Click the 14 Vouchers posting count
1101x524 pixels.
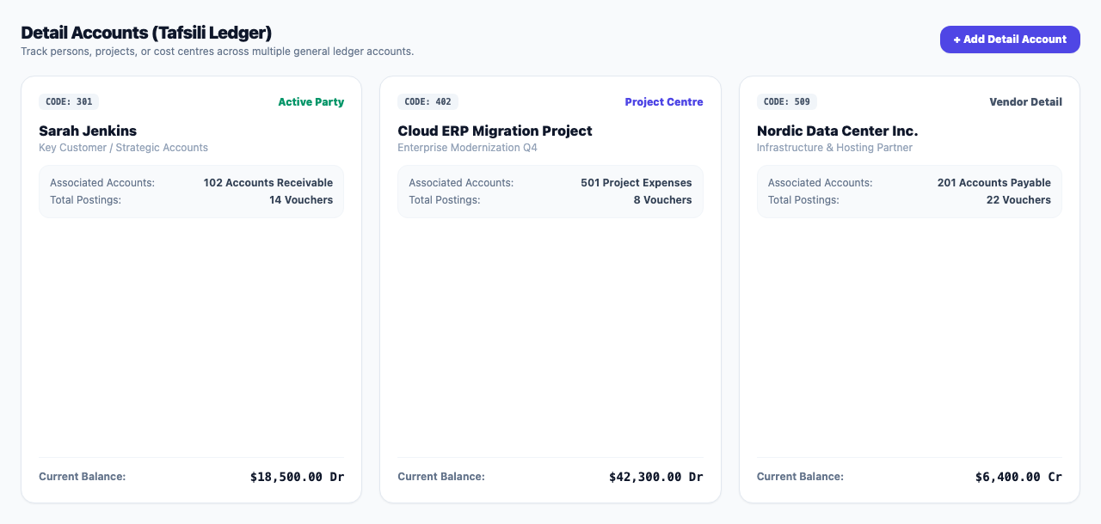(x=301, y=200)
